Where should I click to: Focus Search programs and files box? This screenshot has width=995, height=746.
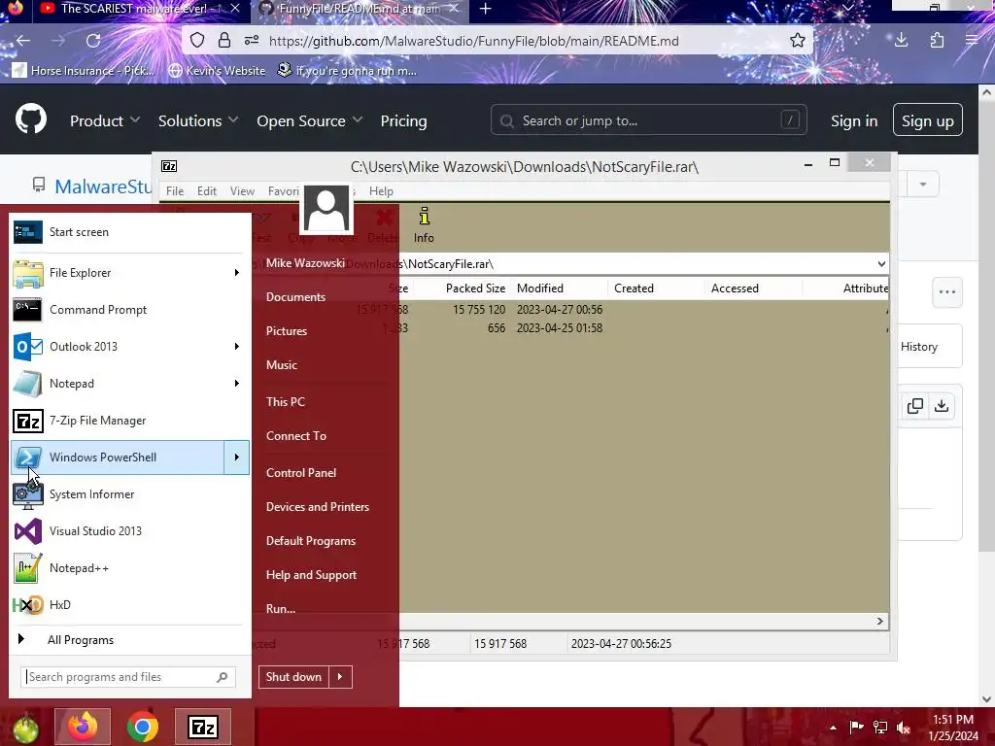click(128, 677)
